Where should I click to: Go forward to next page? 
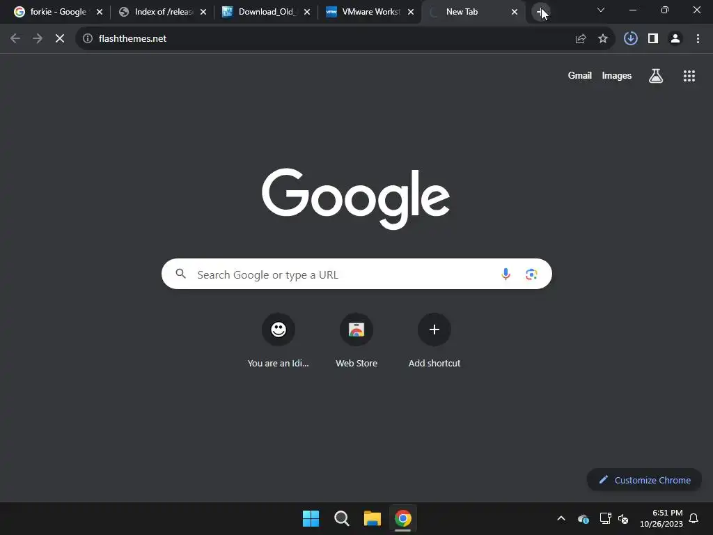[38, 39]
